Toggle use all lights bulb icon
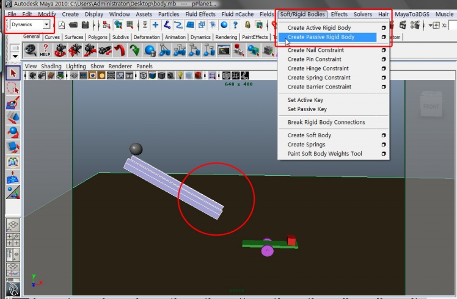This screenshot has height=299, width=457. pyautogui.click(x=180, y=76)
